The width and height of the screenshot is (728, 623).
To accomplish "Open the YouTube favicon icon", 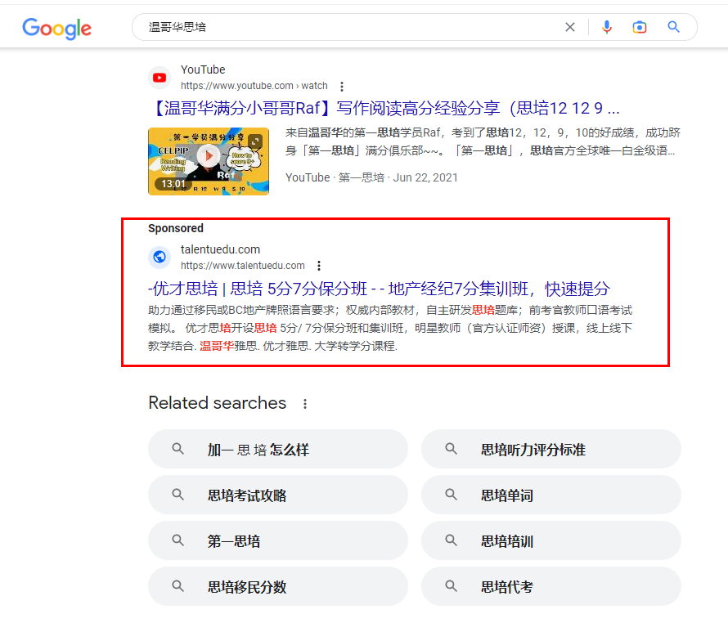I will [x=160, y=78].
